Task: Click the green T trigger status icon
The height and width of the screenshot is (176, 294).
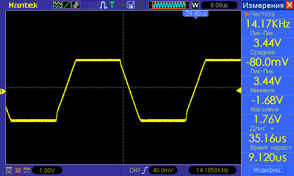Action: (x=112, y=5)
